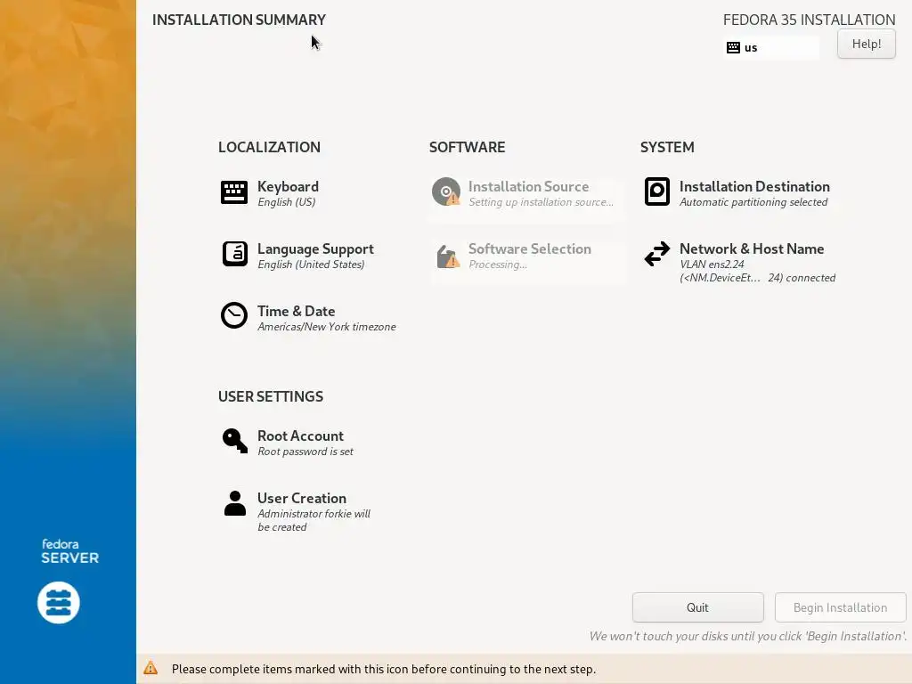
Task: Click the INSTALLATION SUMMARY heading
Action: pos(239,20)
